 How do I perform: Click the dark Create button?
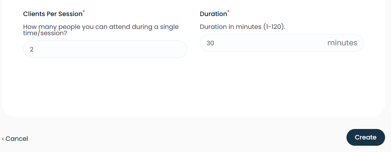[x=365, y=137]
